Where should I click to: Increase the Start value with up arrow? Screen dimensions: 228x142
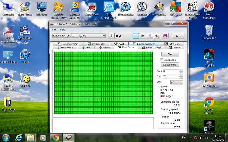[x=181, y=70]
